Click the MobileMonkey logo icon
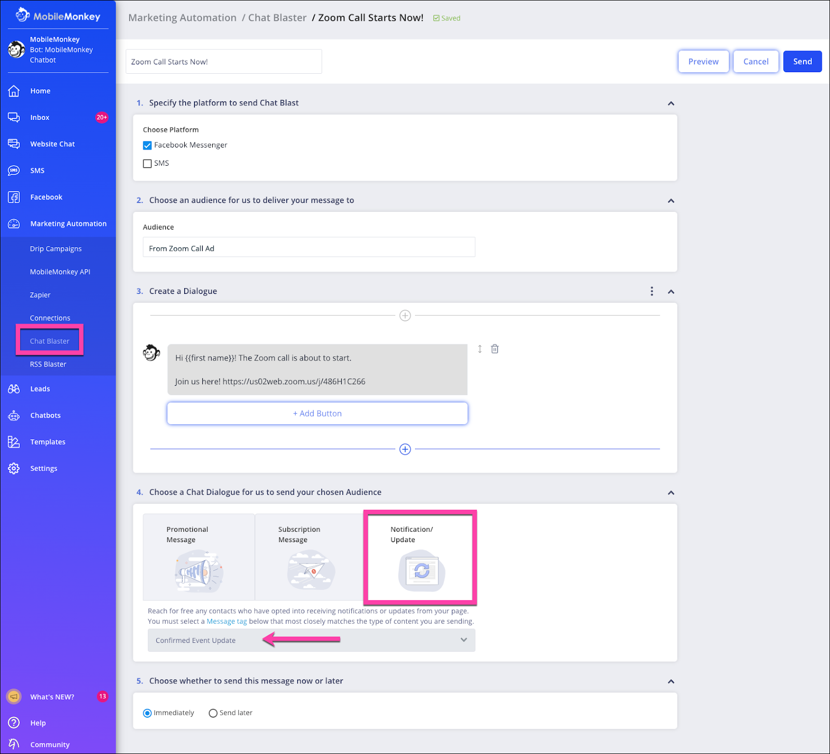This screenshot has height=754, width=830. [22, 15]
